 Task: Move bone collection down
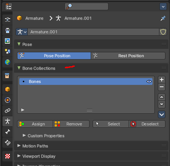pos(162,104)
